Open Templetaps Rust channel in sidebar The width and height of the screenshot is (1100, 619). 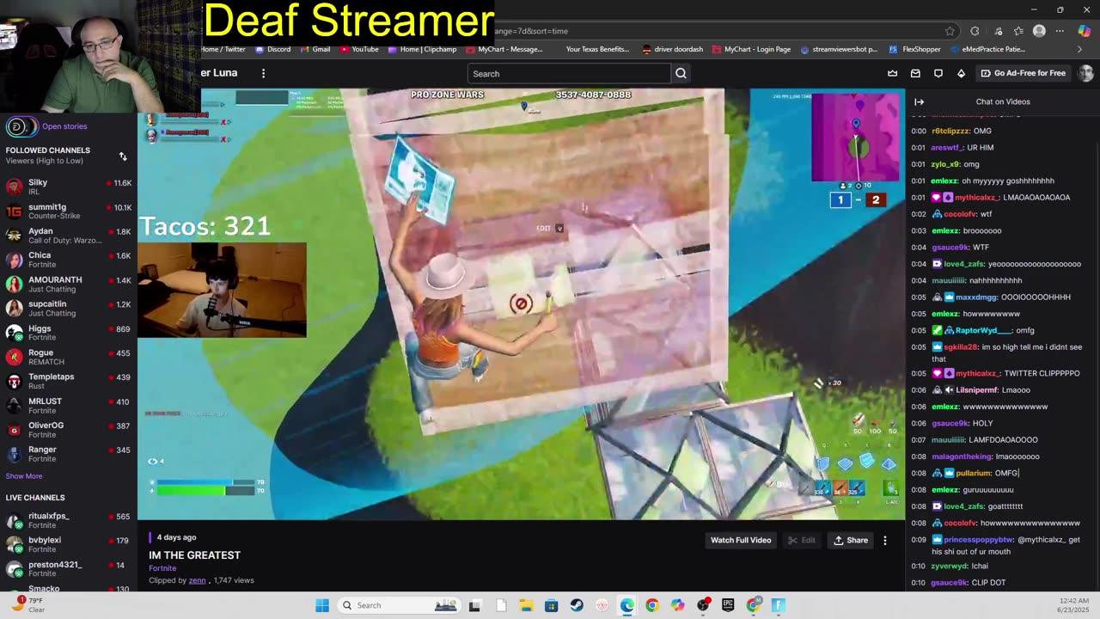point(69,381)
